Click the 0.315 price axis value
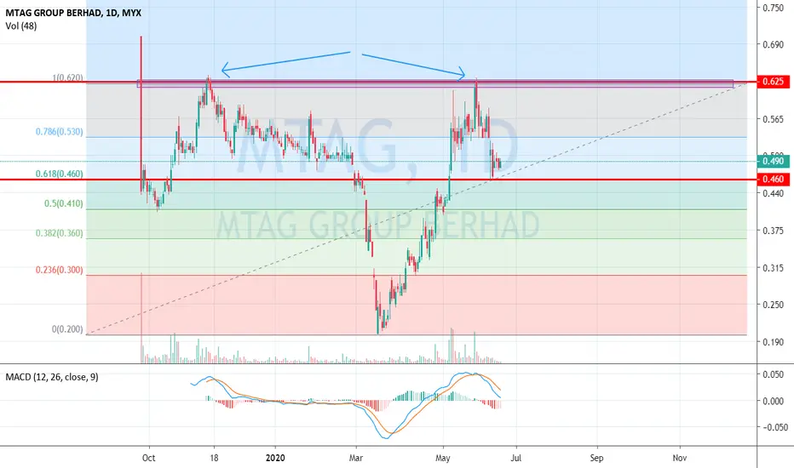Image resolution: width=794 pixels, height=468 pixels. [774, 268]
